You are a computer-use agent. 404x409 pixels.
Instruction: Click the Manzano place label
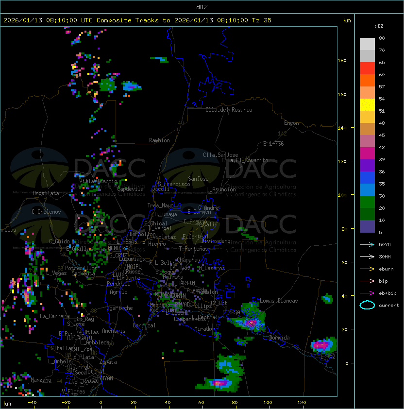(41, 380)
